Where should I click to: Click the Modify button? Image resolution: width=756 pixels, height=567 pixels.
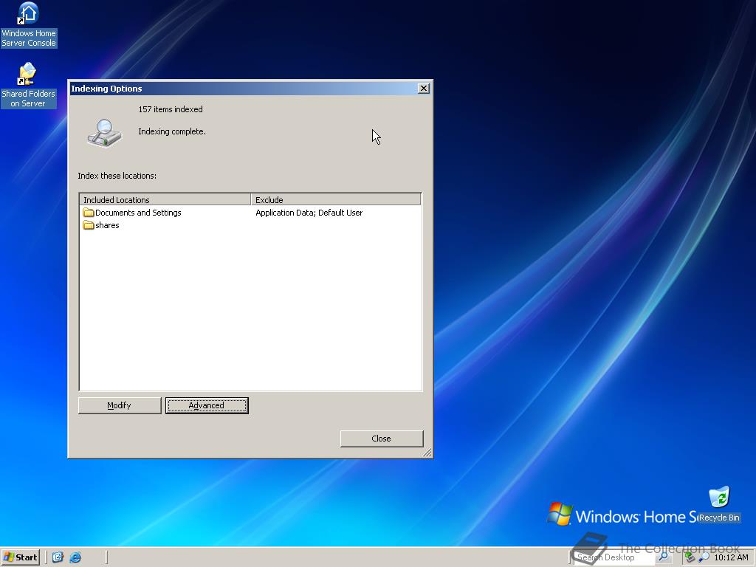pos(120,405)
